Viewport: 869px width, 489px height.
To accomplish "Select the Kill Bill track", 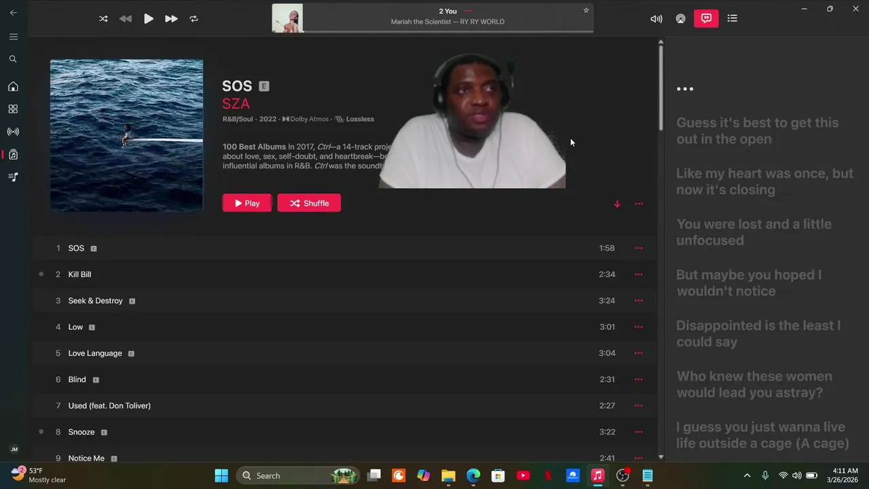I will point(344,274).
